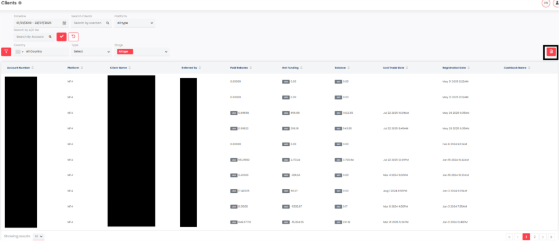The image size is (559, 241).
Task: Jump to last page double-chevron button
Action: (x=552, y=237)
